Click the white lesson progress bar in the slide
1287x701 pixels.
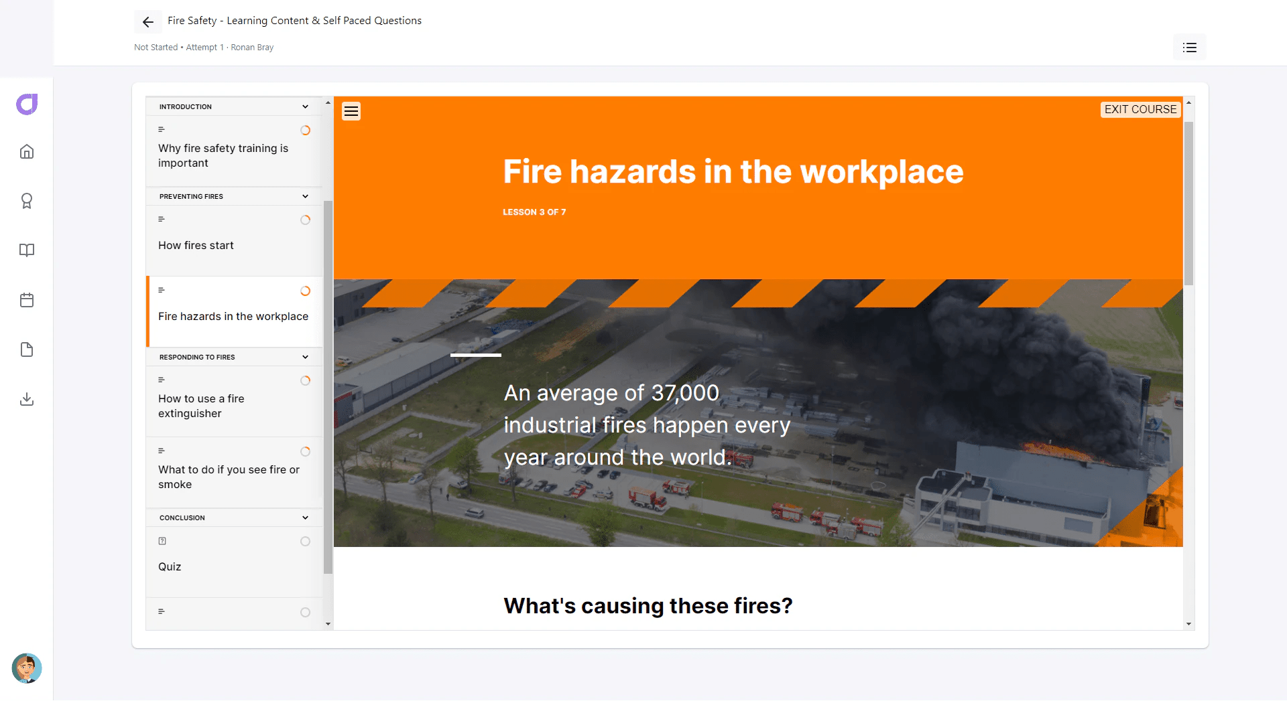[x=476, y=355]
